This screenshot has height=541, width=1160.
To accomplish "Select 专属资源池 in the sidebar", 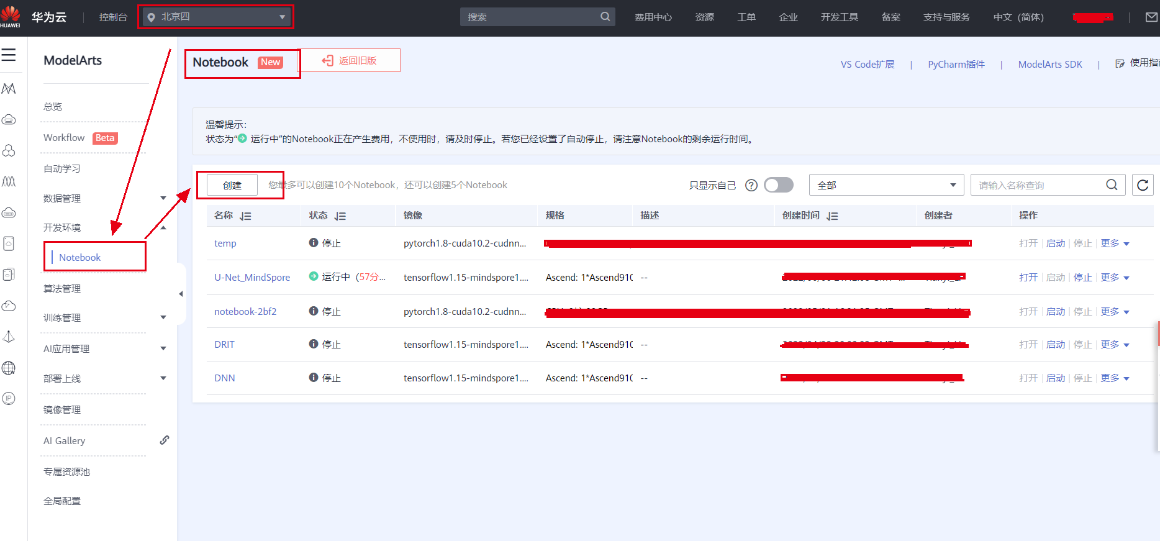I will pos(66,471).
